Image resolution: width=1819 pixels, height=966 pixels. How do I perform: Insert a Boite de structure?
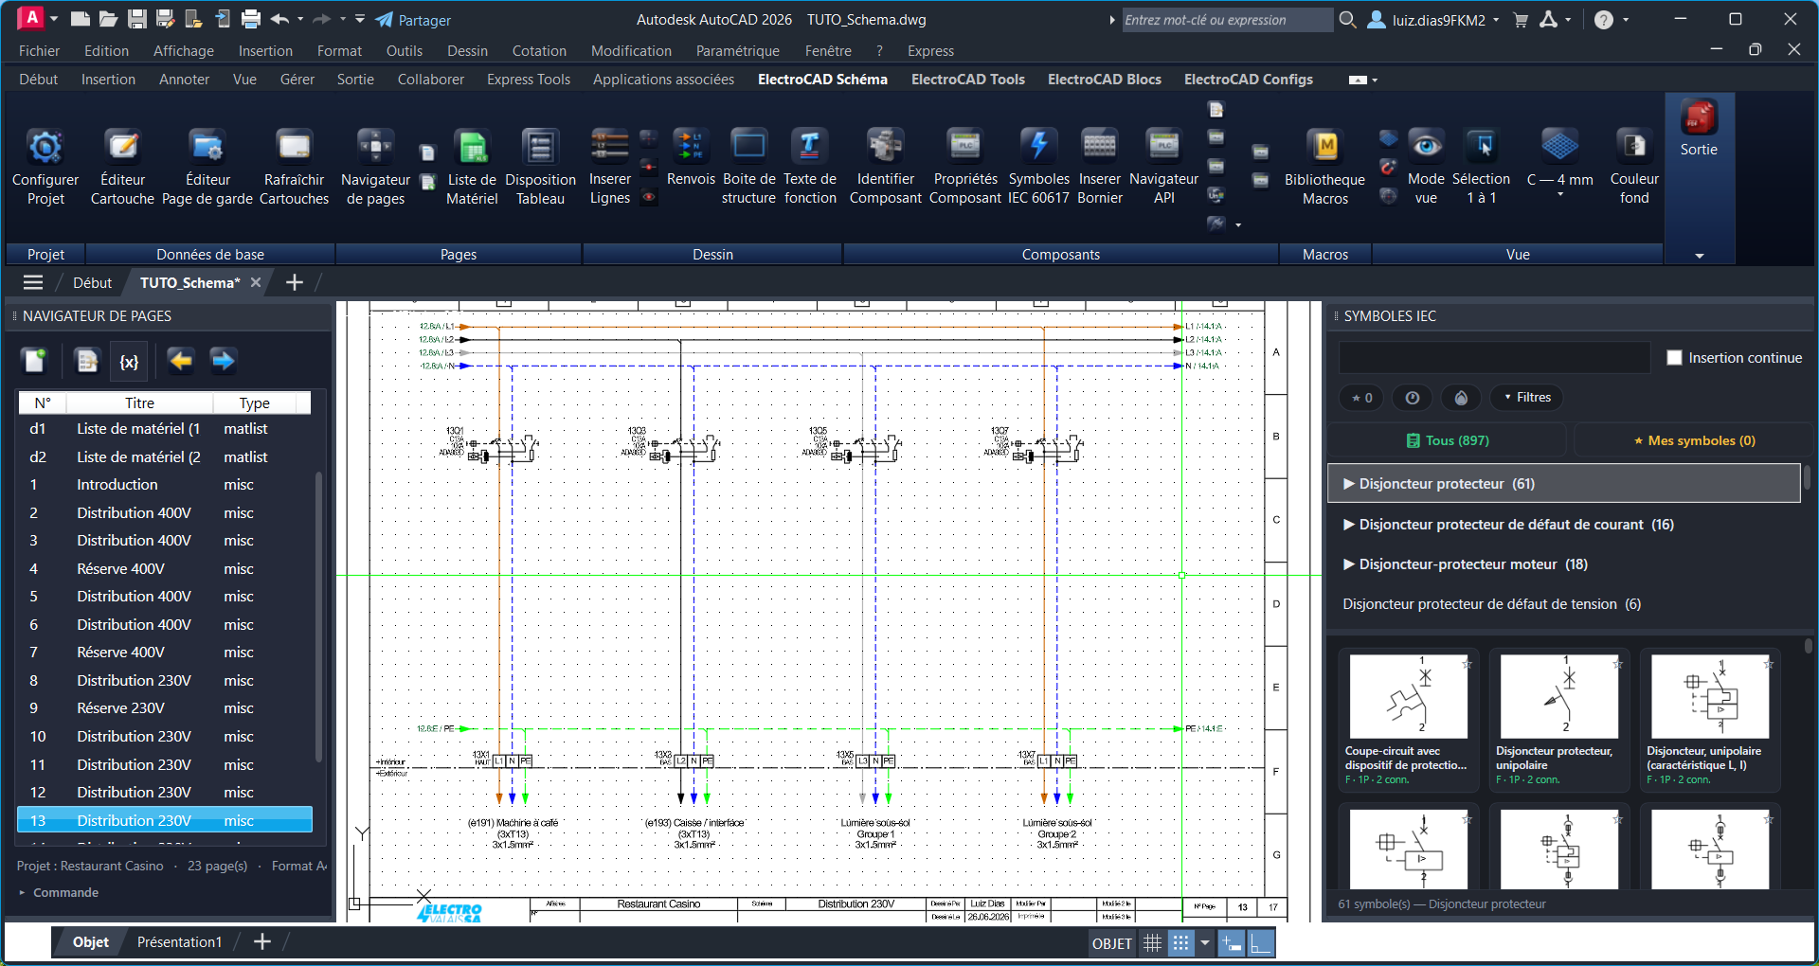[x=748, y=167]
